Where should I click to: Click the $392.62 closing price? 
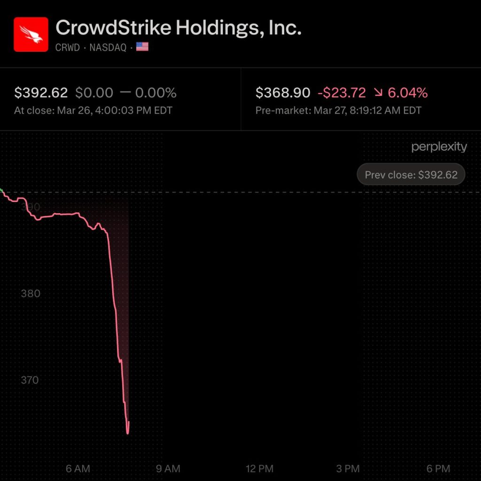pyautogui.click(x=41, y=93)
